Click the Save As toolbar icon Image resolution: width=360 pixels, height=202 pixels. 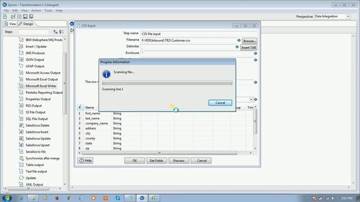31,16
